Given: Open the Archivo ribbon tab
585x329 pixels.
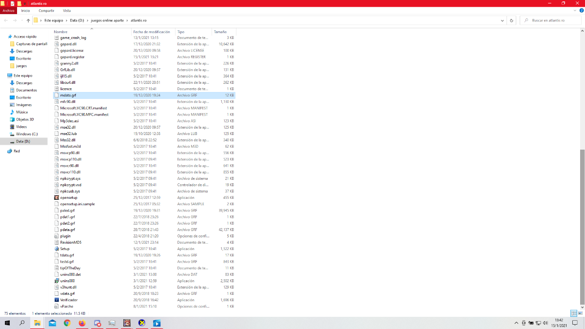Looking at the screenshot, I should click(x=8, y=10).
